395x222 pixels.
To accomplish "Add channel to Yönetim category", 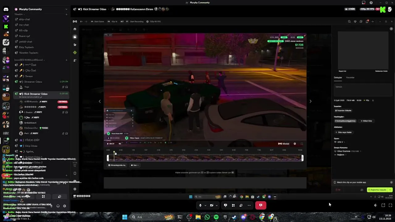I will click(66, 14).
